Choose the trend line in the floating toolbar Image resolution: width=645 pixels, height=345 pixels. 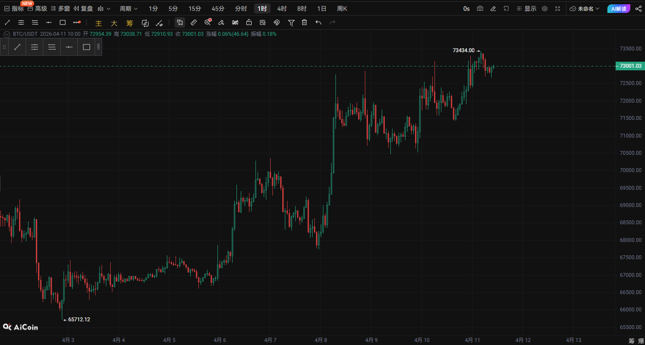tap(17, 47)
